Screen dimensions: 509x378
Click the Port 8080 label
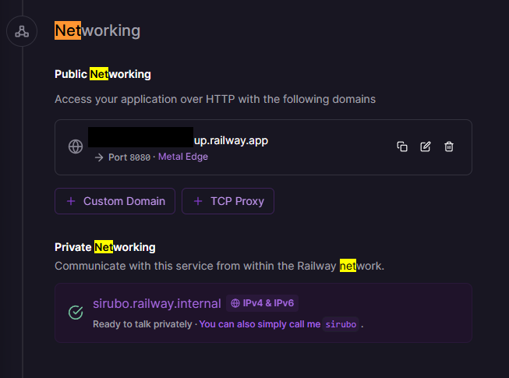coord(129,157)
